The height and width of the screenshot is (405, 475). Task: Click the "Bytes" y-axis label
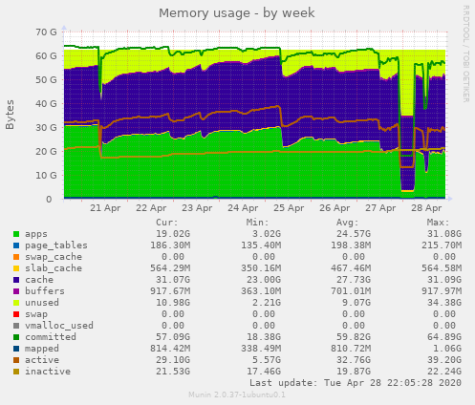tap(10, 115)
